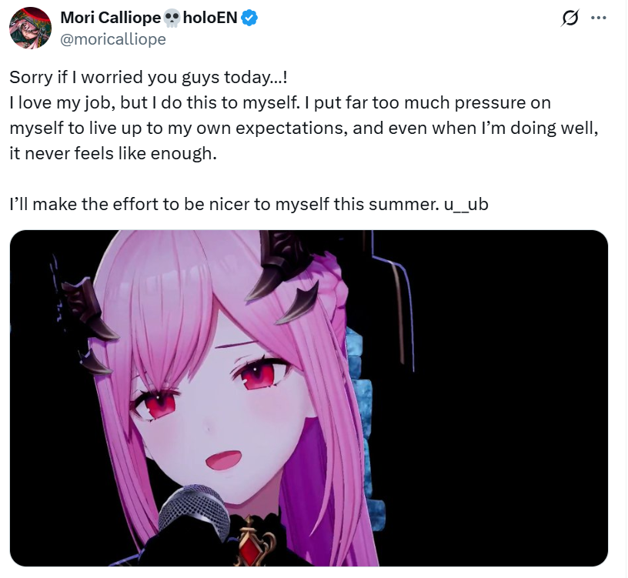Open Mori Calliope's profile picture avatar
The height and width of the screenshot is (578, 628).
tap(30, 28)
